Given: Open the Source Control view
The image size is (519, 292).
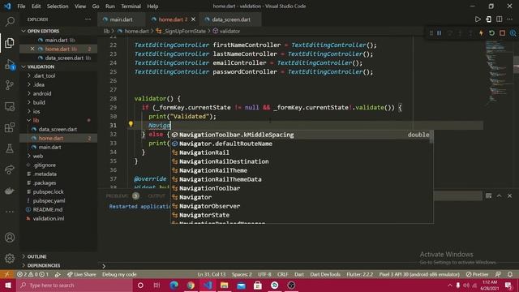Looking at the screenshot, I should [10, 85].
